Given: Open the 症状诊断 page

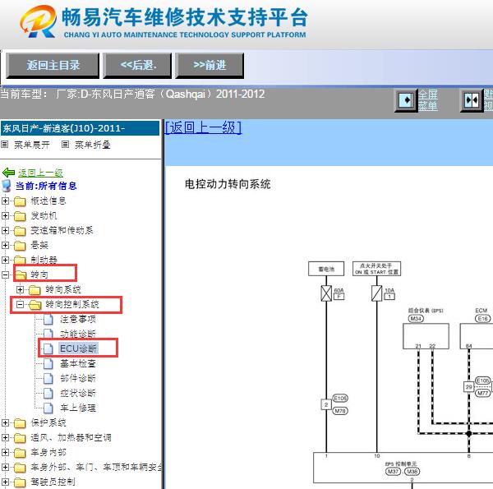Looking at the screenshot, I should (x=78, y=393).
